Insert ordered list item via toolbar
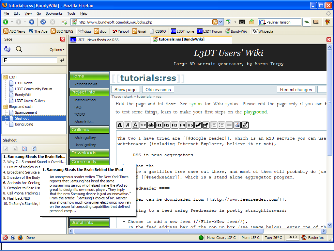Viewport: 334px width, 251px height. (x=214, y=125)
